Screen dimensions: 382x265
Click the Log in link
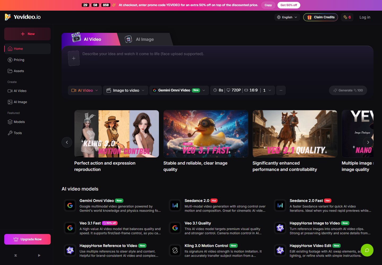click(365, 17)
